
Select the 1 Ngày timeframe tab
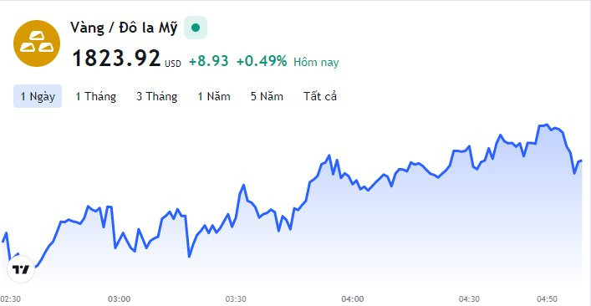[38, 96]
